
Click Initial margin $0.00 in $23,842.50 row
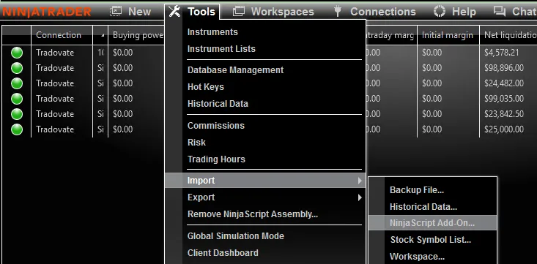(x=432, y=114)
